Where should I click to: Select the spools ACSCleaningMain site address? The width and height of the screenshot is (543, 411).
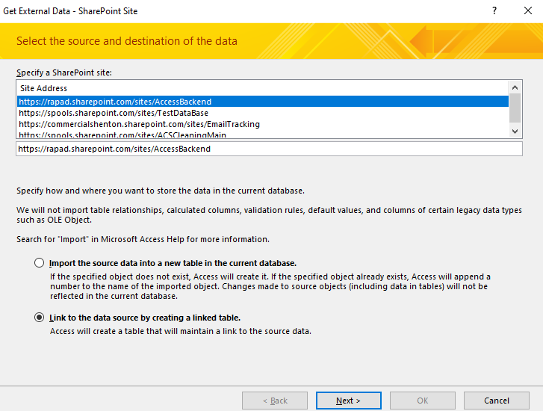(x=263, y=134)
